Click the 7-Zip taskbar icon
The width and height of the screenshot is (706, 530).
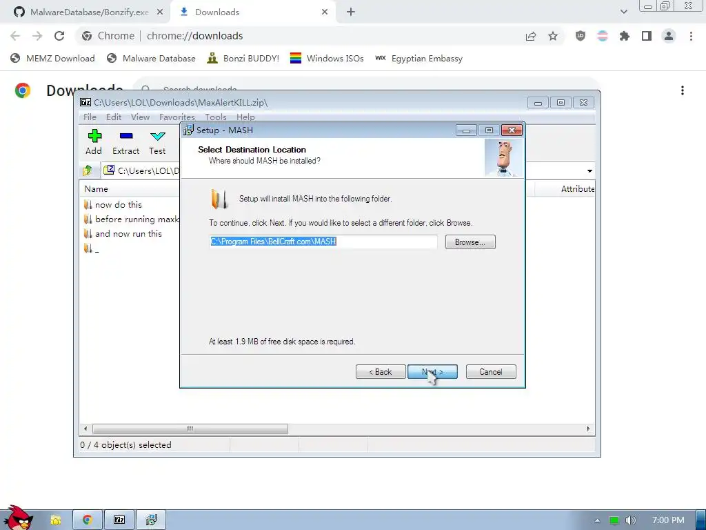[119, 520]
